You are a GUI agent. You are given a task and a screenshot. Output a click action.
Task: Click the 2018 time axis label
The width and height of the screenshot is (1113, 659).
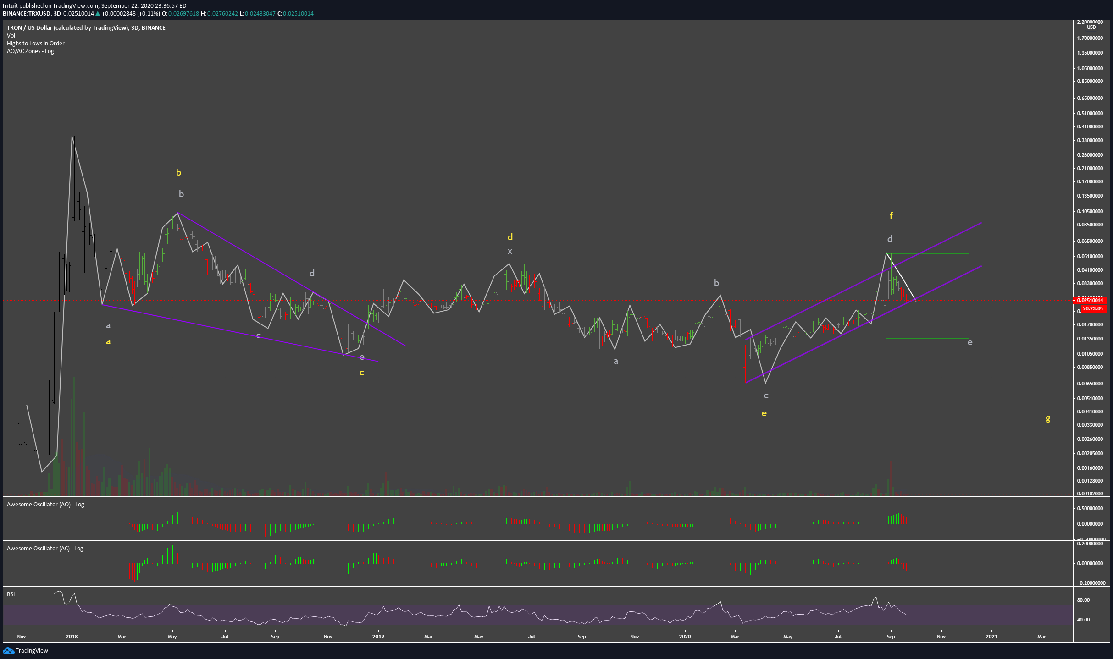click(72, 636)
